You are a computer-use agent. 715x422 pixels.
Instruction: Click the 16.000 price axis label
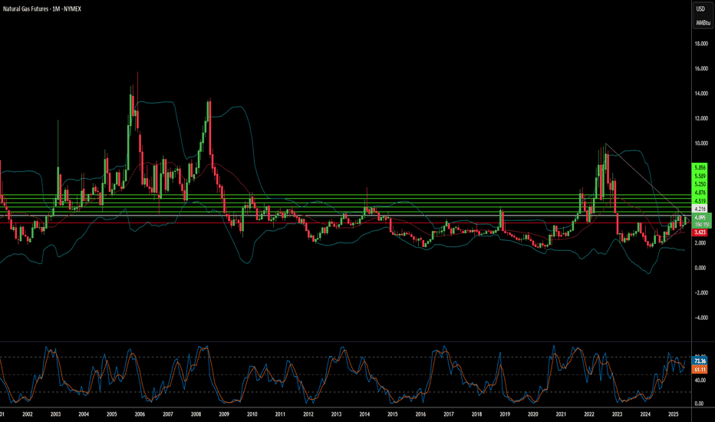701,68
